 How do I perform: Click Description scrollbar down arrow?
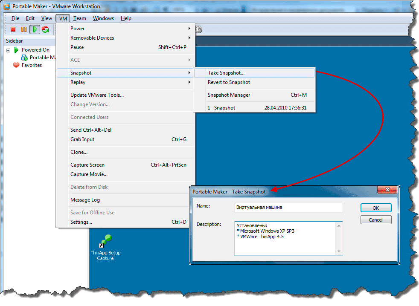(x=339, y=251)
